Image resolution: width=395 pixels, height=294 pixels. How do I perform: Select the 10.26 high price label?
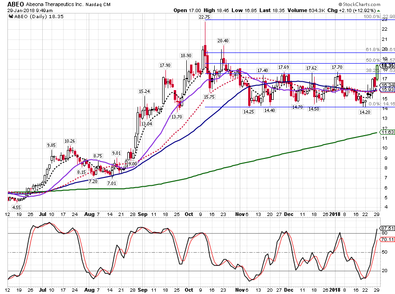pos(70,141)
